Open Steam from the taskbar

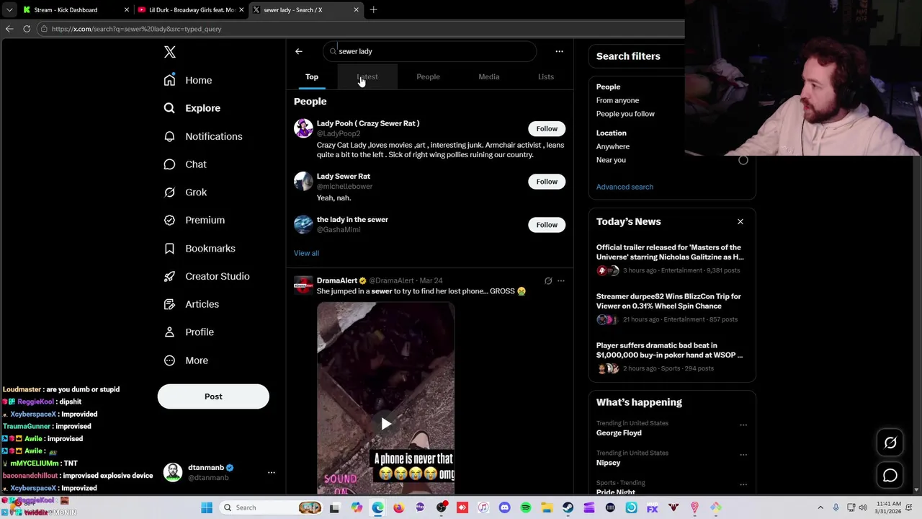[x=568, y=507]
